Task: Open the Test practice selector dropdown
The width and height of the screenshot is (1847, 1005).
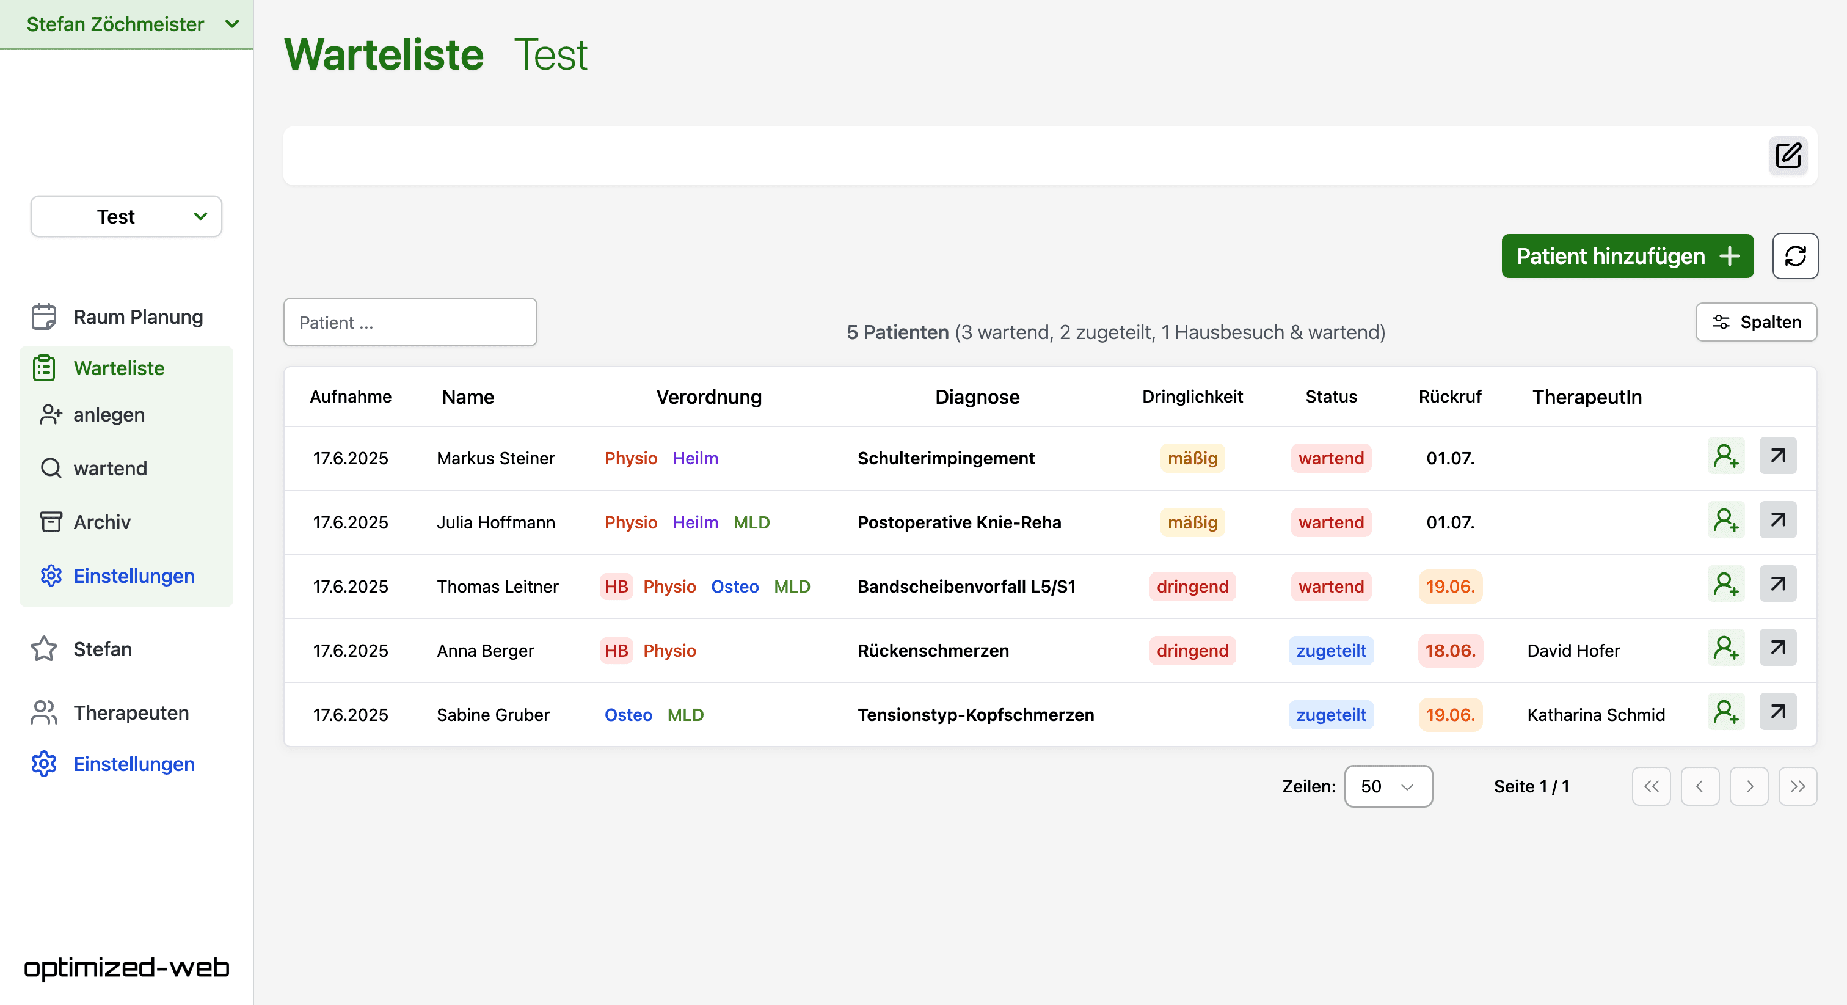Action: click(x=126, y=216)
